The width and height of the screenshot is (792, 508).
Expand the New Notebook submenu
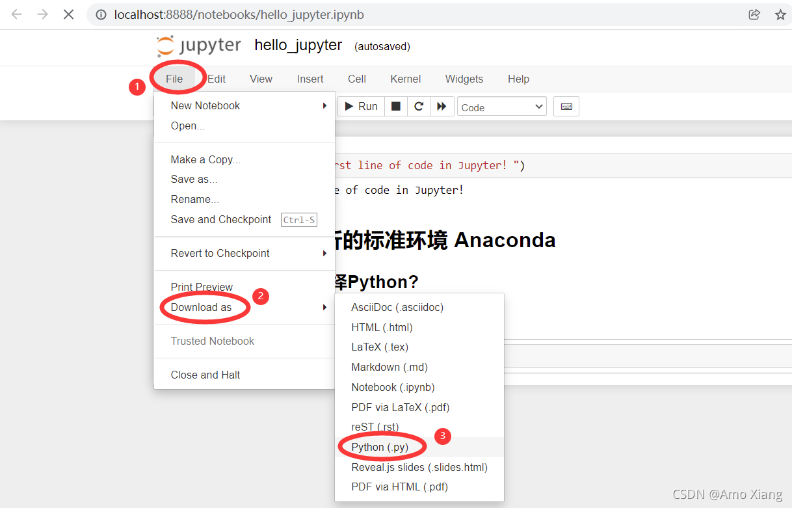[x=244, y=105]
